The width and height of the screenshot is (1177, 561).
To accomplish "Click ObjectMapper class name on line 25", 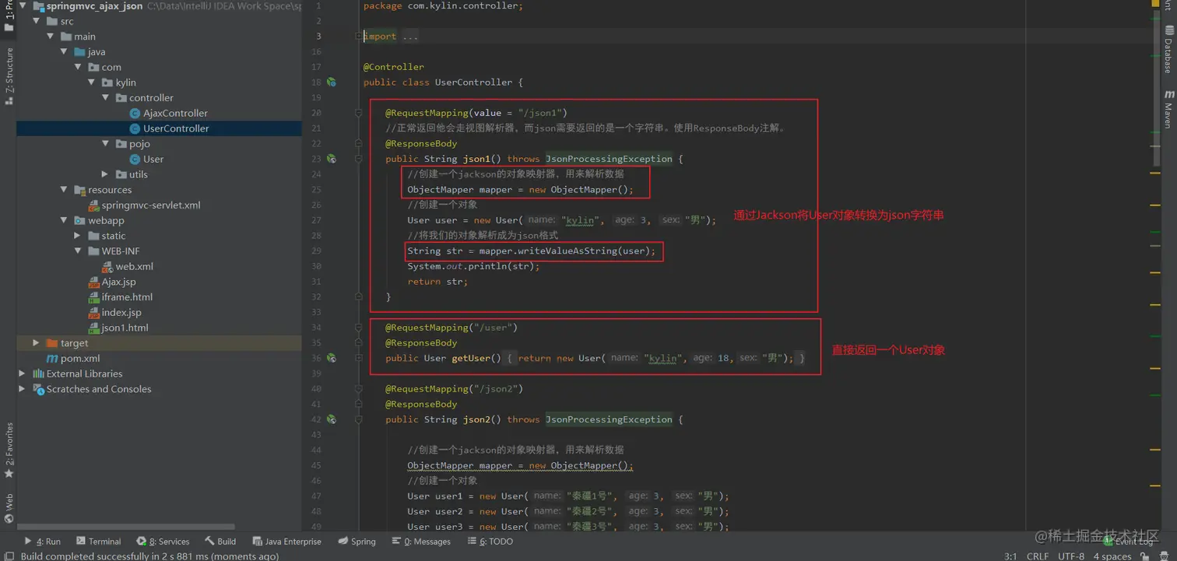I will pos(441,190).
